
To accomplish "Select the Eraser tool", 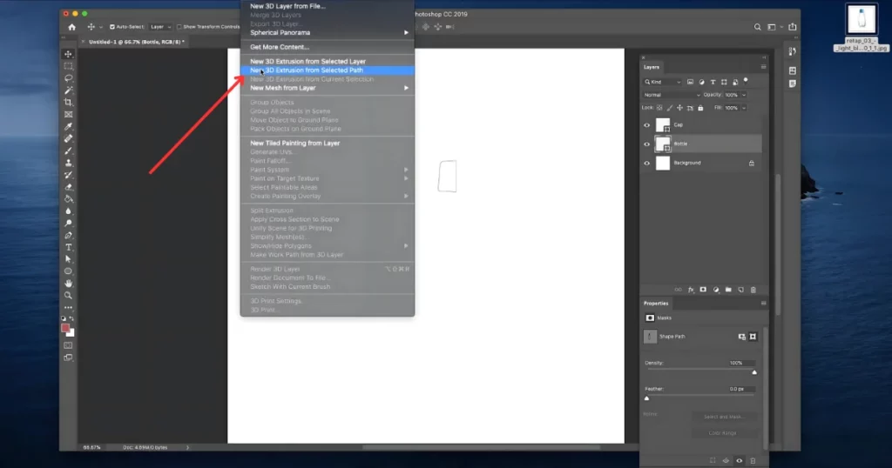I will 68,187.
